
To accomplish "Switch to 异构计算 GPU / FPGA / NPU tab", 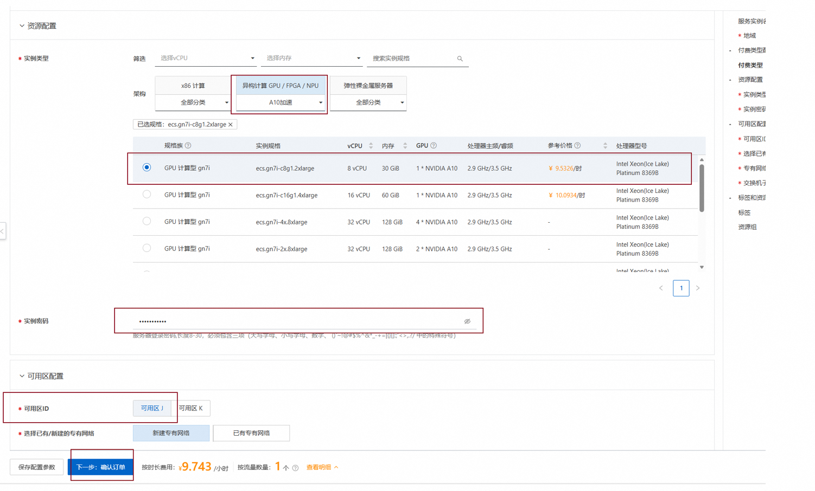I will pos(281,86).
